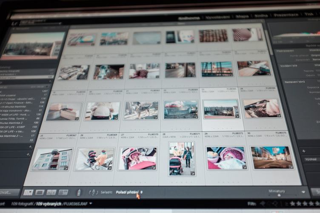The image size is (320, 213).
Task: Open the Pořadí přidání sort order dropdown
Action: click(x=129, y=192)
